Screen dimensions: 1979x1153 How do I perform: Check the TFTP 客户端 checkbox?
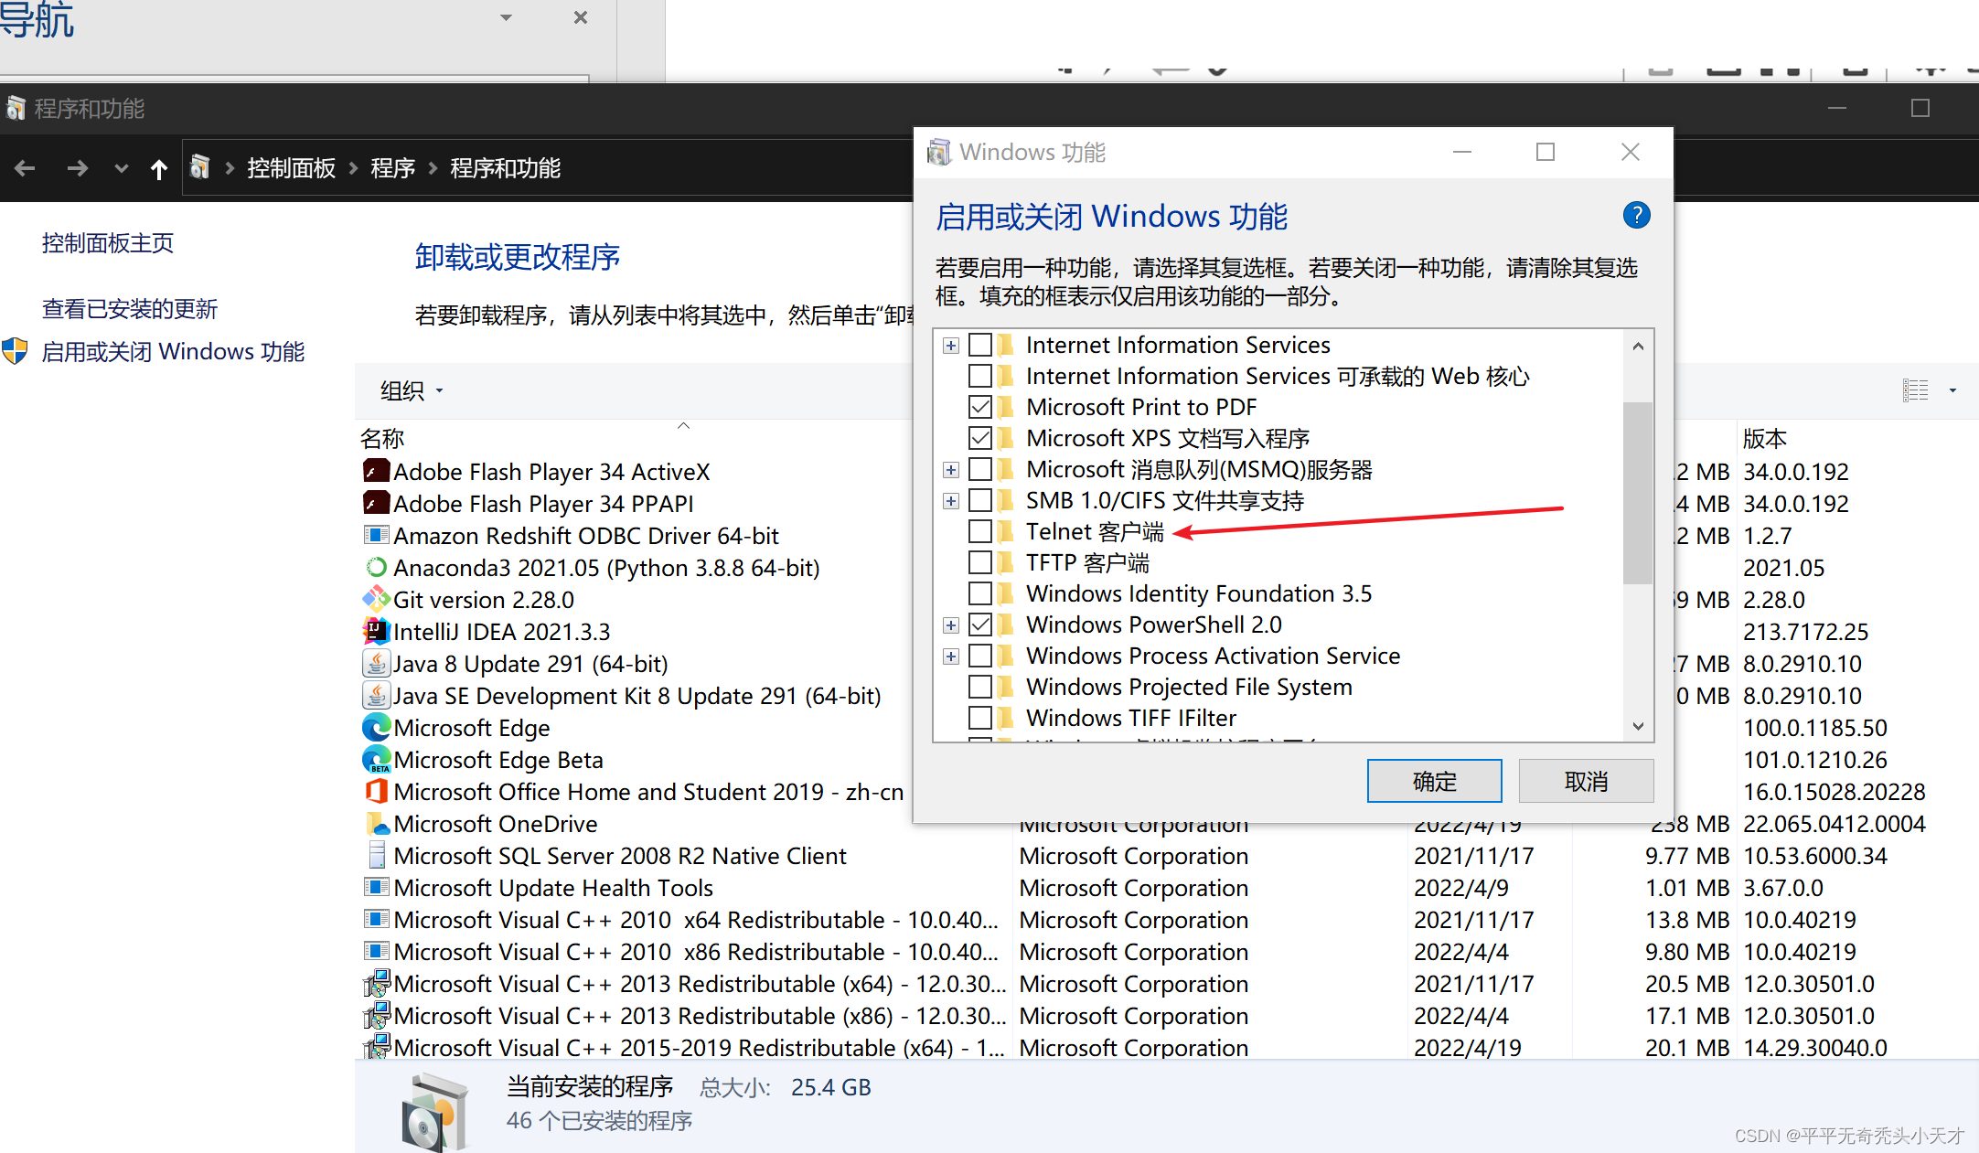pyautogui.click(x=980, y=562)
